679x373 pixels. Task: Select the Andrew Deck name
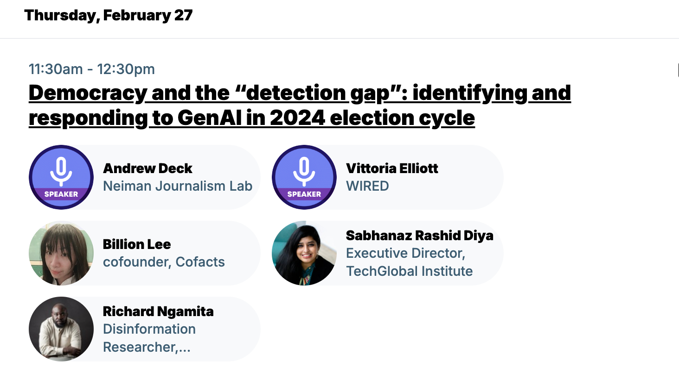click(x=147, y=168)
